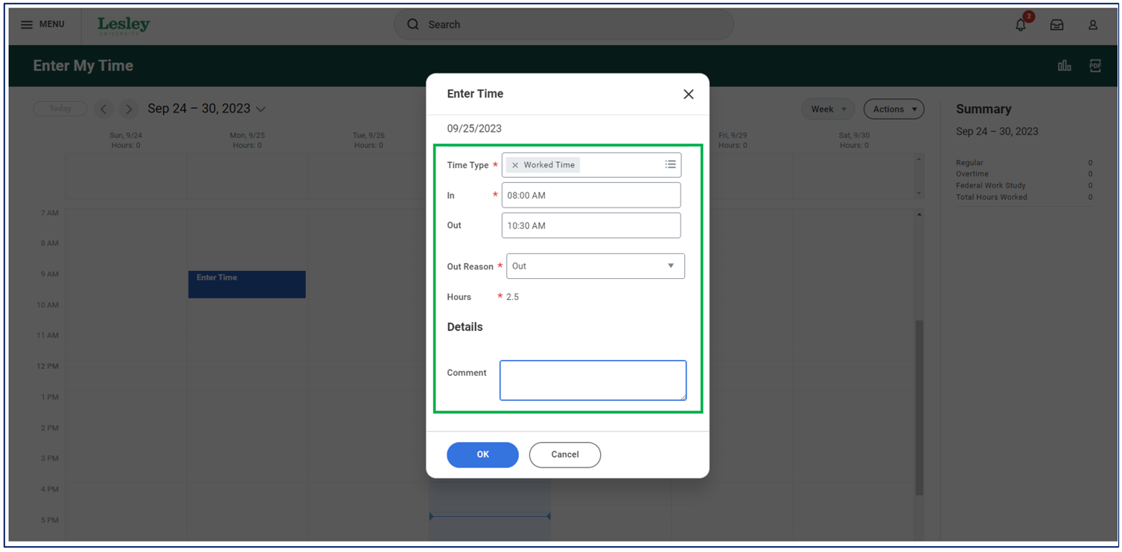This screenshot has height=552, width=1122.
Task: Open the user profile icon
Action: tap(1093, 25)
